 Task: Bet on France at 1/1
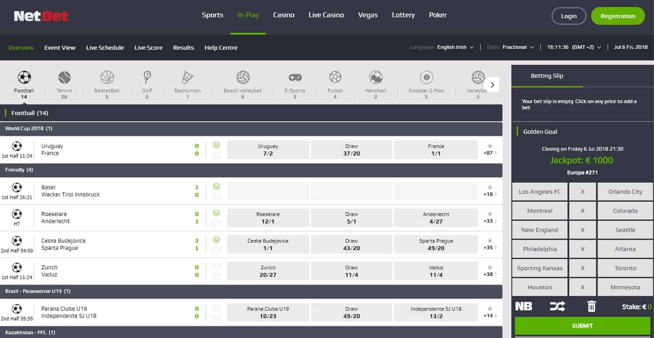436,150
